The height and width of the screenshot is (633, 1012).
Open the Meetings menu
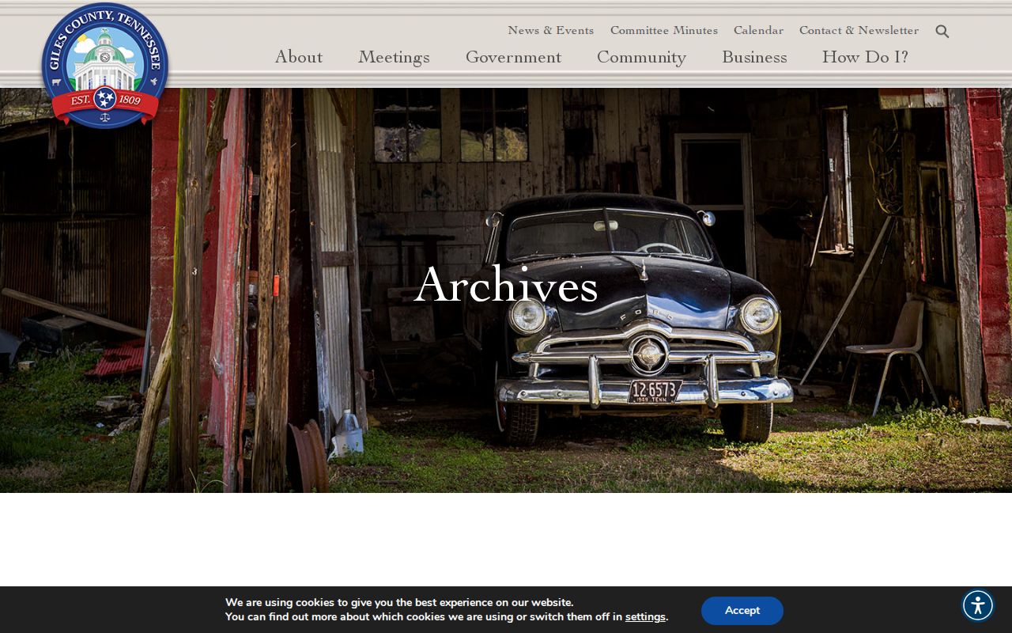click(x=394, y=58)
